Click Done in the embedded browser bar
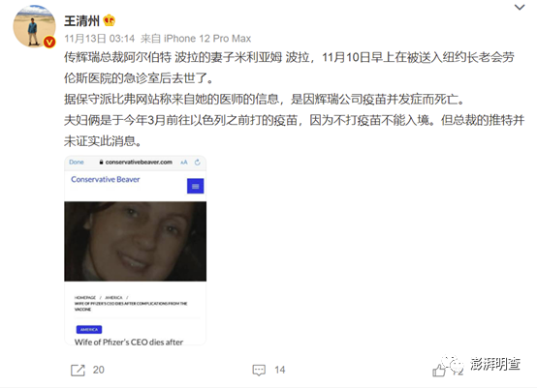 pos(77,162)
